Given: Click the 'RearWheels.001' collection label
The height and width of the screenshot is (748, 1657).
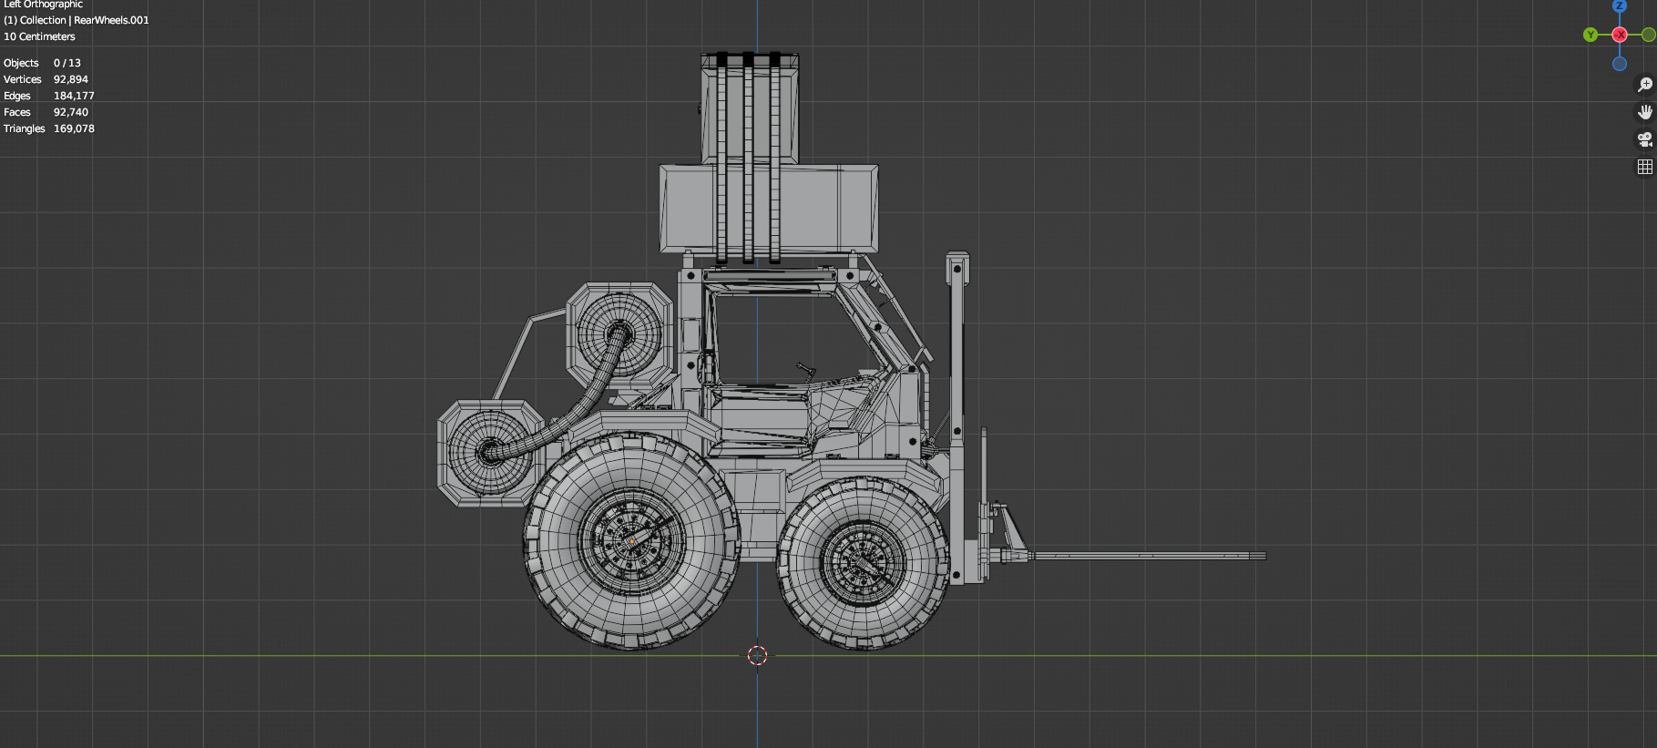Looking at the screenshot, I should (x=111, y=20).
